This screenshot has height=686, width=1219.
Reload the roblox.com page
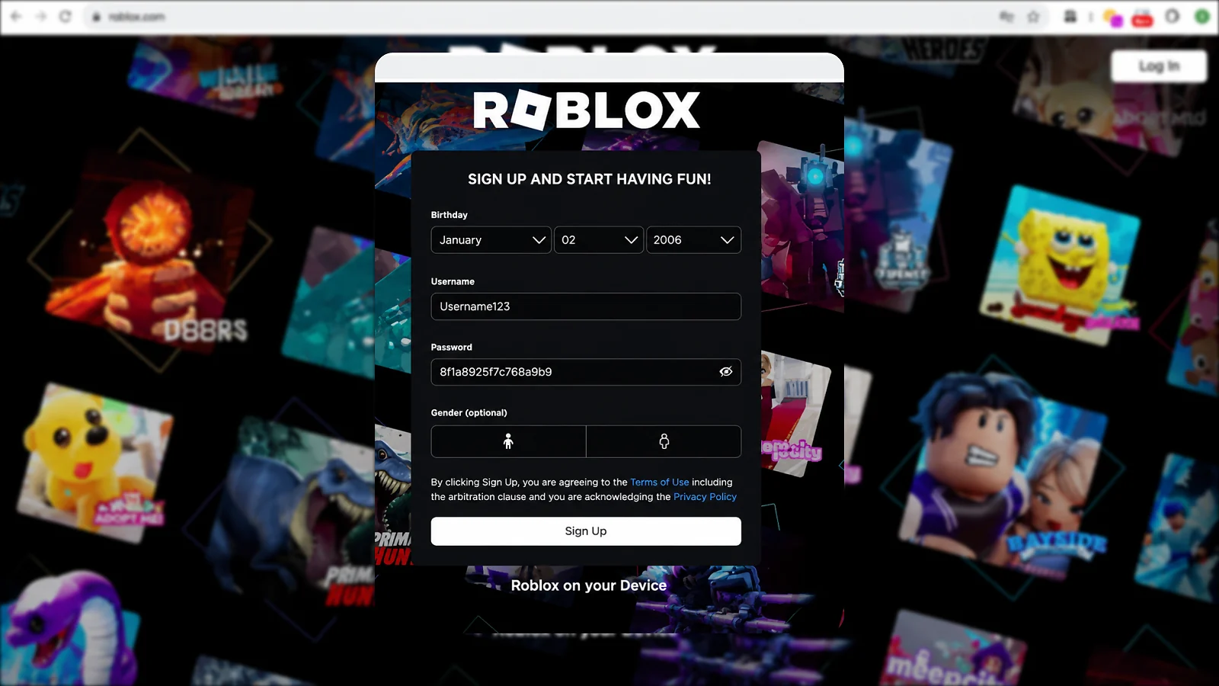point(66,16)
